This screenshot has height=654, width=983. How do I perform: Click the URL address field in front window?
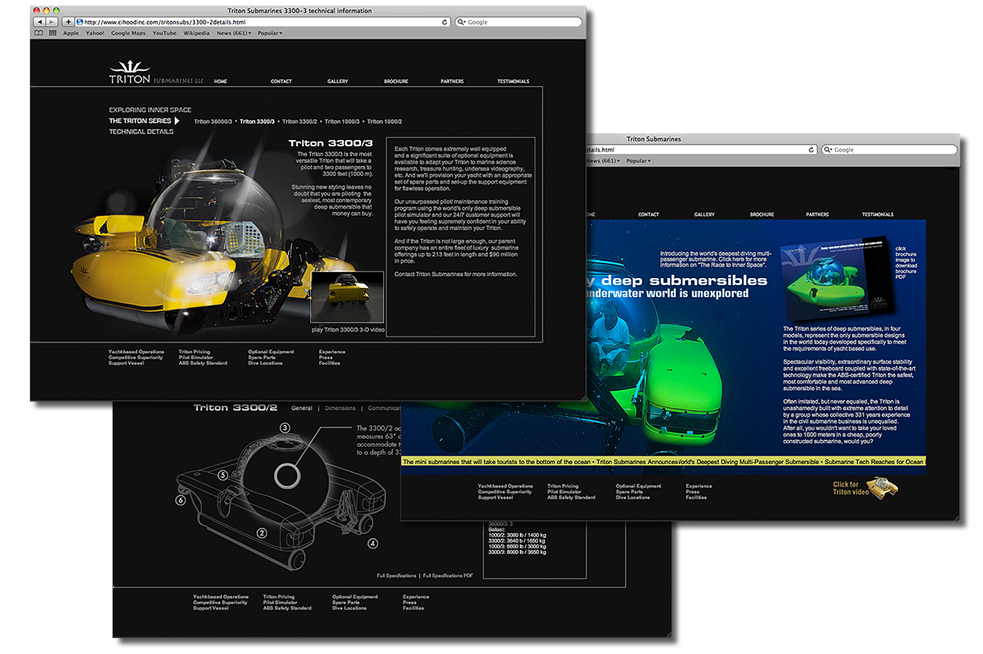coord(262,22)
